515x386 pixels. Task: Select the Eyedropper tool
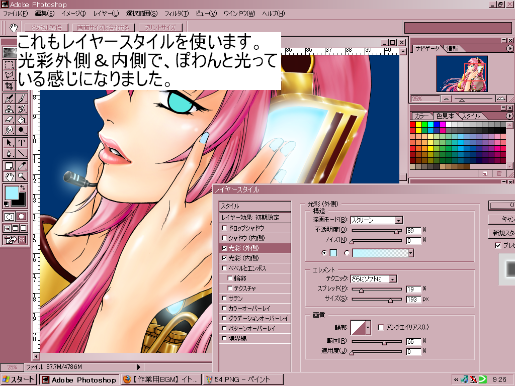click(x=22, y=165)
